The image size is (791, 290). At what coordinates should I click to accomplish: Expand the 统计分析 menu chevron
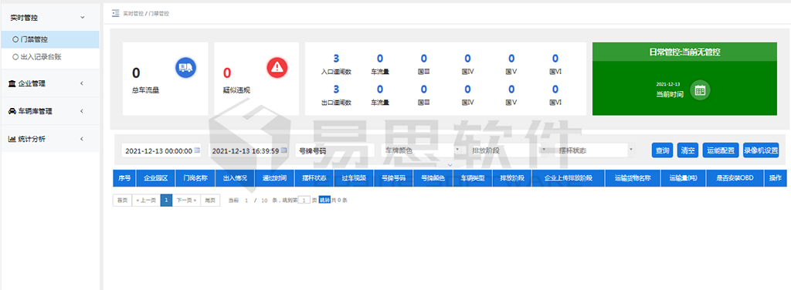[82, 139]
